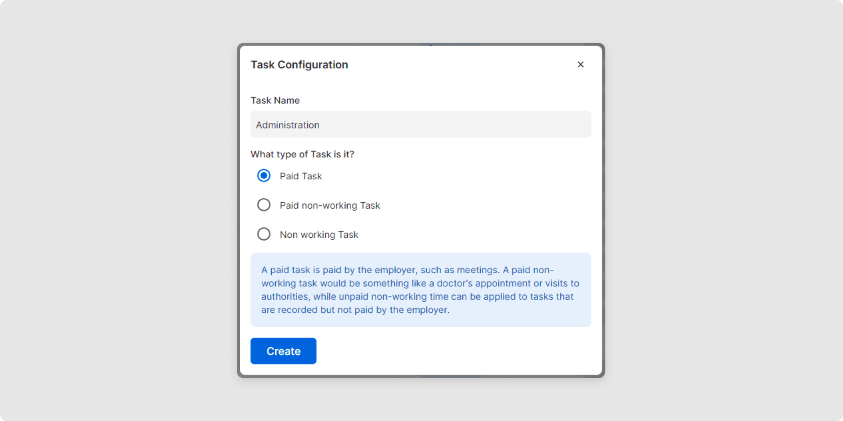Image resolution: width=843 pixels, height=421 pixels.
Task: Click the "Paid non-working Task" option label
Action: (x=330, y=206)
